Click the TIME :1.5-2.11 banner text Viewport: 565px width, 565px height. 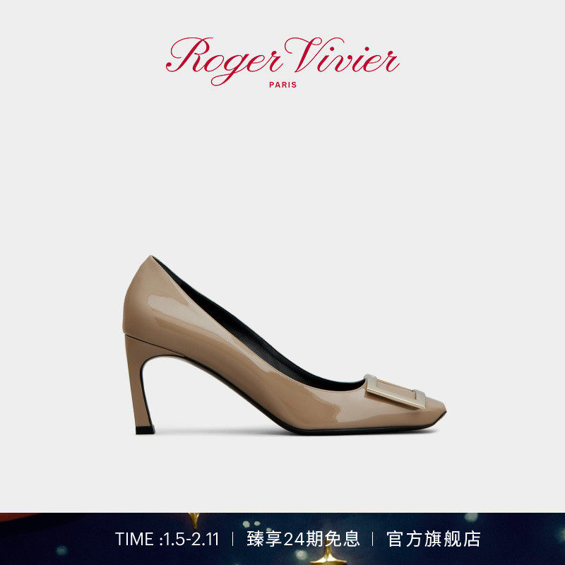pyautogui.click(x=167, y=540)
